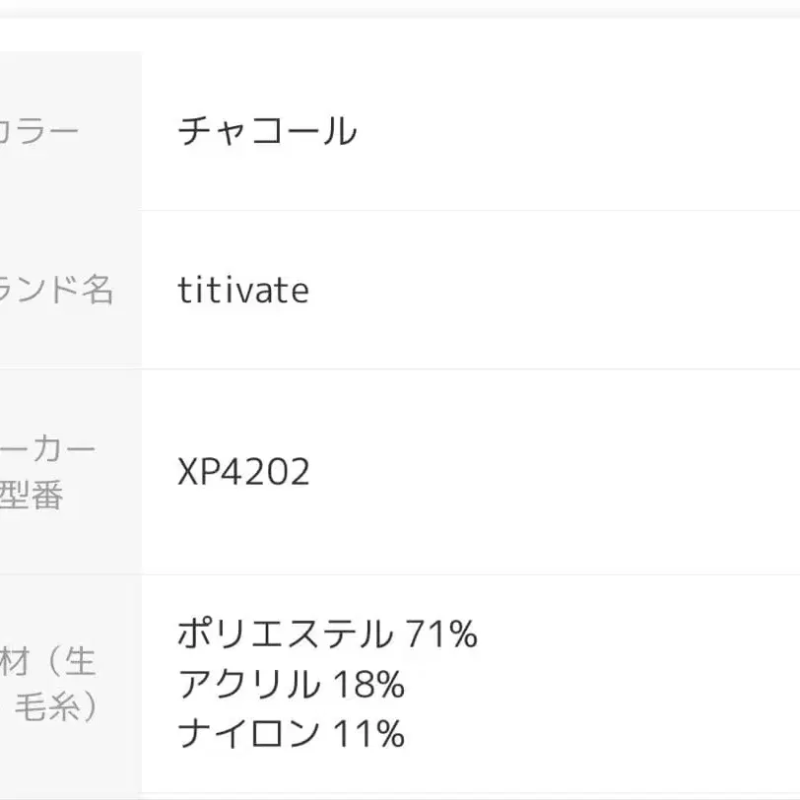Click the ランド名 brand row label
Screen dimensions: 800x800
57,291
